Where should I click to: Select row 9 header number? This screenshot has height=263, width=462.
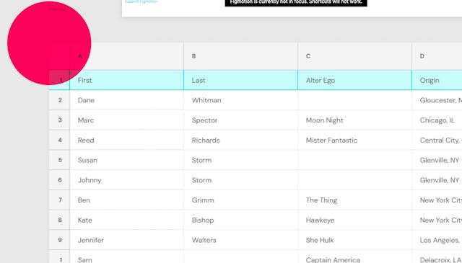pyautogui.click(x=59, y=240)
